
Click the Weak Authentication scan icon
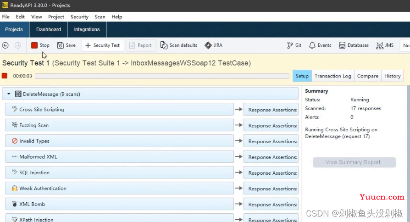(14, 188)
